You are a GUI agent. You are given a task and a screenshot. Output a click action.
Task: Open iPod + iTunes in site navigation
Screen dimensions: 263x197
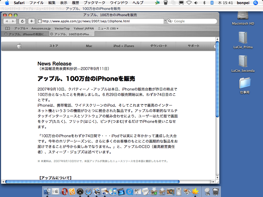click(124, 46)
